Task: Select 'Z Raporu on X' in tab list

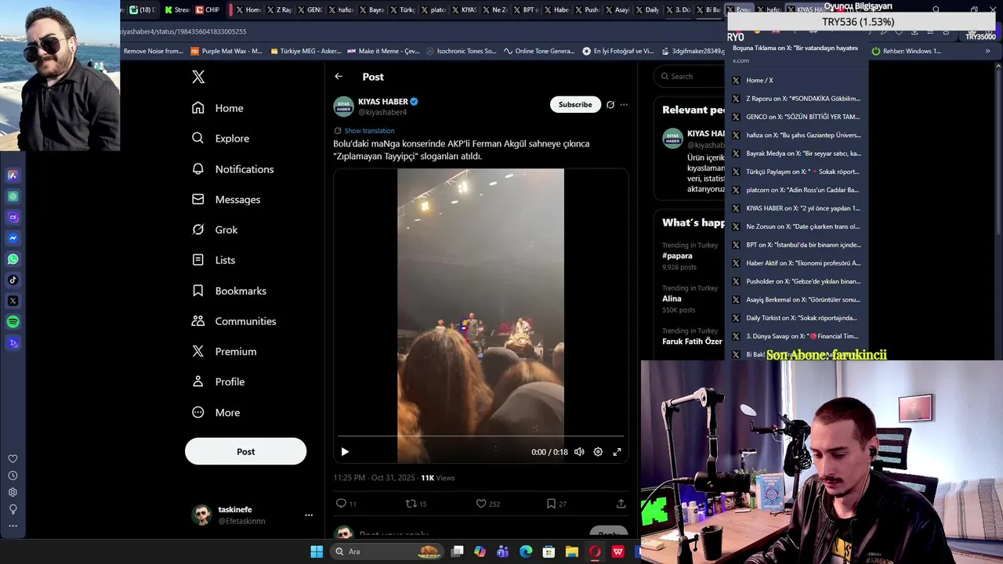Action: 797,99
